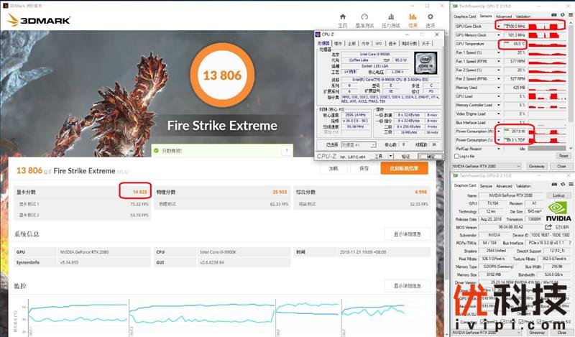
Task: Open the Video Engine Load sensor dropdown
Action: [499, 114]
